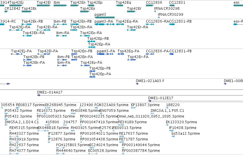Select the Tsp42Ep-RA transcript

92,47
